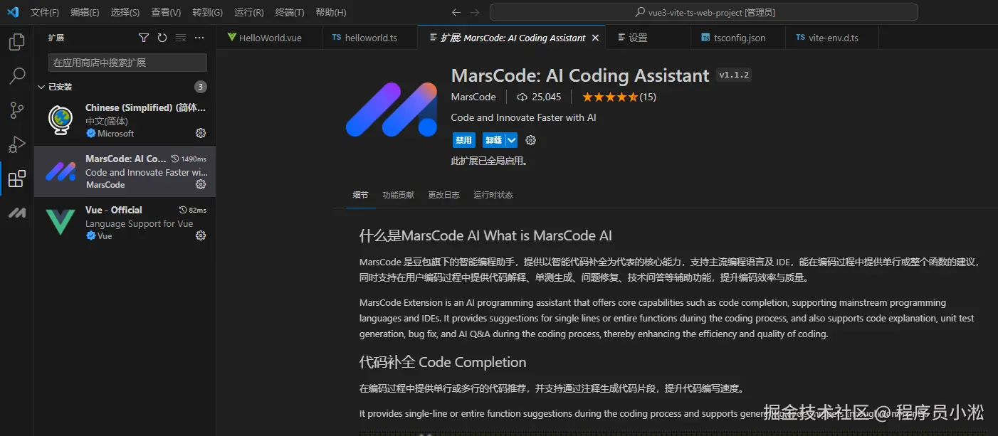Click the Vue verified publisher label
The height and width of the screenshot is (436, 998).
tap(99, 236)
